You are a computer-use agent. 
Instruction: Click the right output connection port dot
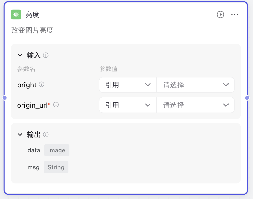tap(247, 98)
